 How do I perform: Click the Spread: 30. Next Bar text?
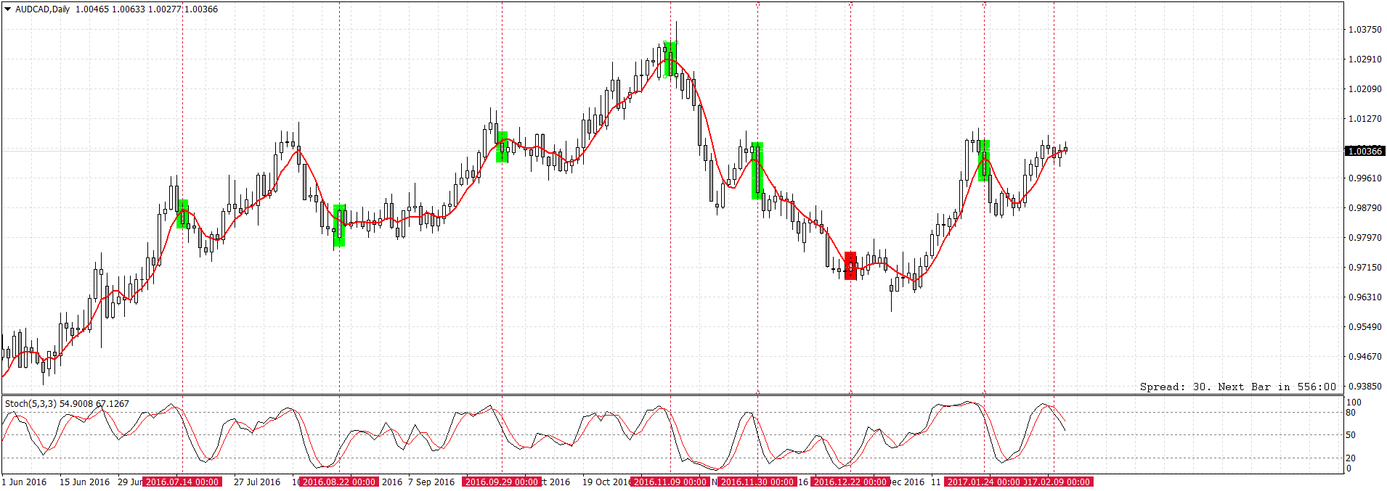click(1237, 387)
